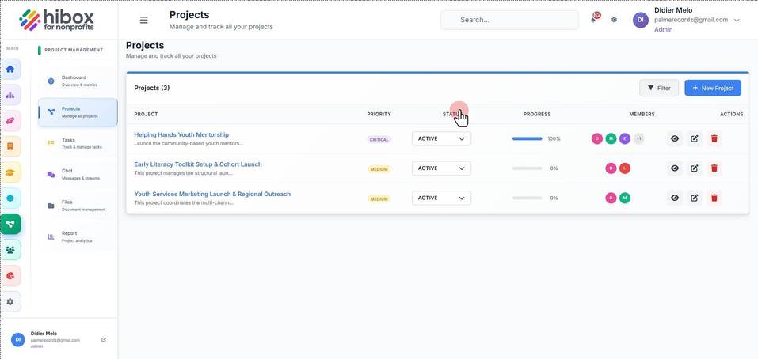Open Early Literacy Toolkit Setup & Cohort Launch link
This screenshot has width=758, height=359.
coord(198,164)
